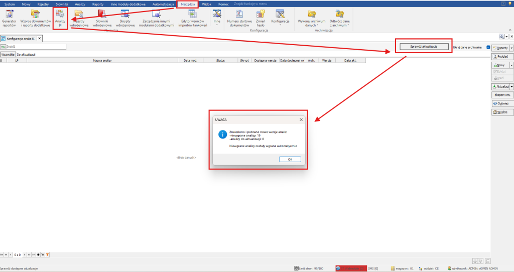Viewport: 514px width, 272px height.
Task: Click the Sprawdź aktualizacje button
Action: coord(424,47)
